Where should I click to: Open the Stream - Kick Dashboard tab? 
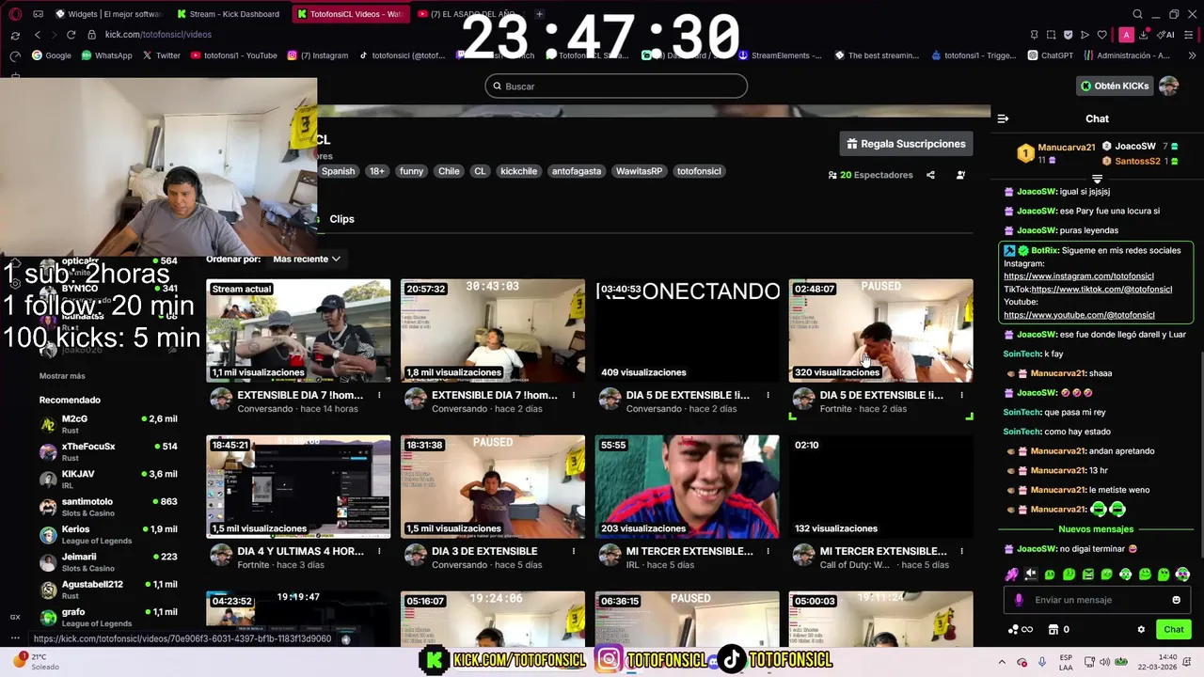pyautogui.click(x=229, y=14)
